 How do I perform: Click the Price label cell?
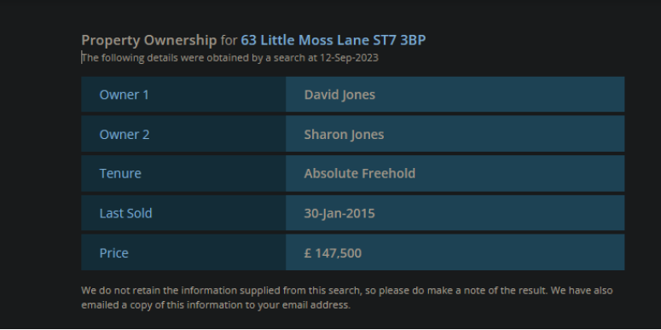pos(183,252)
